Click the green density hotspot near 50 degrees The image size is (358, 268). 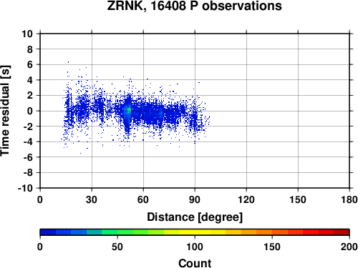[x=129, y=110]
